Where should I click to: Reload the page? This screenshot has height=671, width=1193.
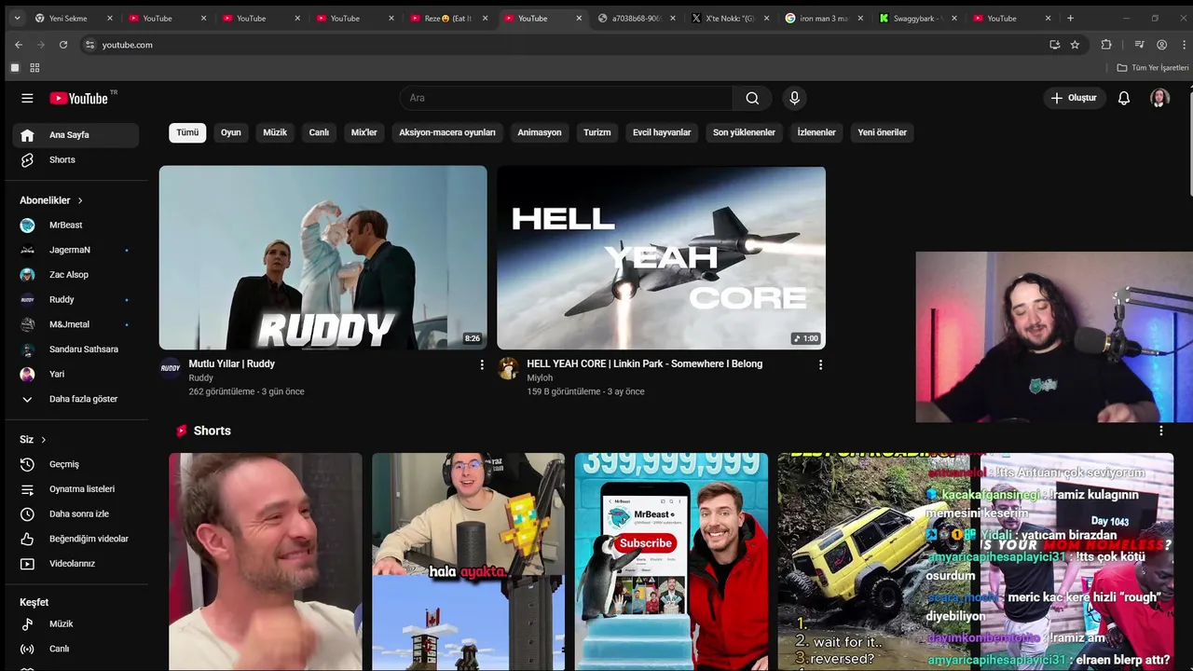coord(63,45)
